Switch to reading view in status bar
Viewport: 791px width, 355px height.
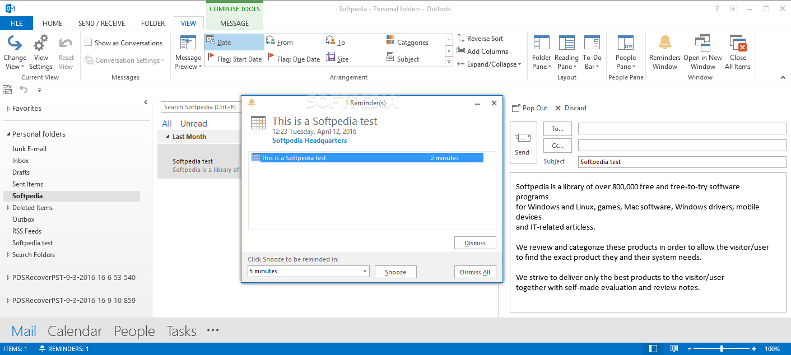click(x=674, y=349)
